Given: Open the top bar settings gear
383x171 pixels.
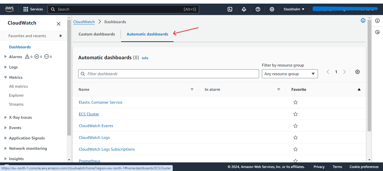Looking at the screenshot, I should [x=272, y=9].
